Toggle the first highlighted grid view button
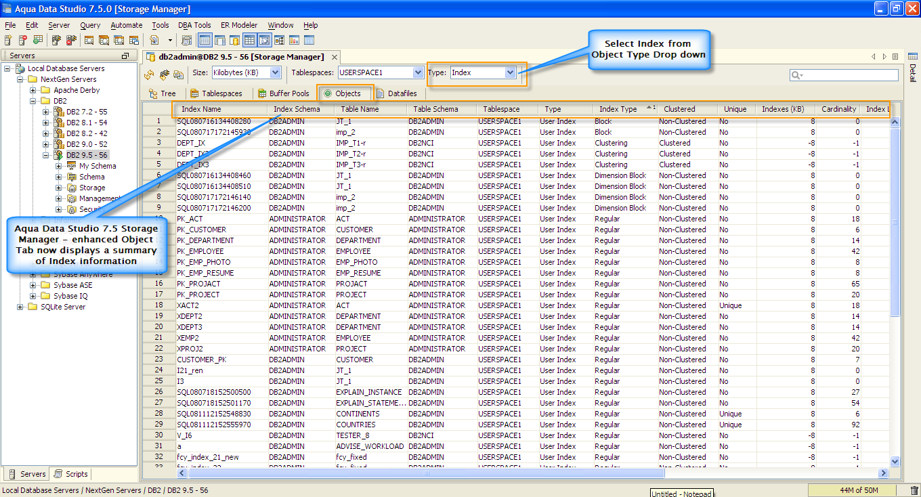The height and width of the screenshot is (497, 921). [205, 40]
